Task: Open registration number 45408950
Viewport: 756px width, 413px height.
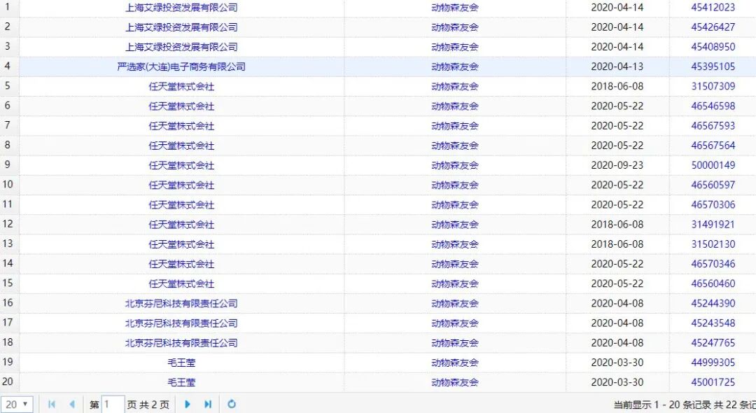Action: tap(713, 47)
